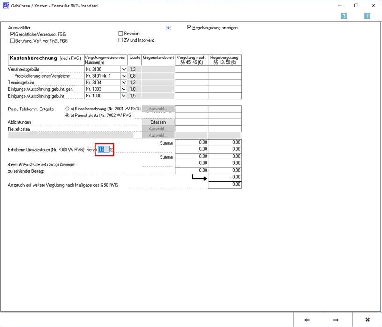
Task: Click the Reisekosten label
Action: (x=19, y=129)
